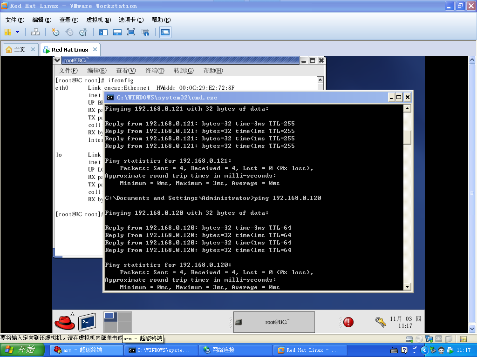Click scroll-up arrow in root@BC terminal
The height and width of the screenshot is (357, 477).
320,79
